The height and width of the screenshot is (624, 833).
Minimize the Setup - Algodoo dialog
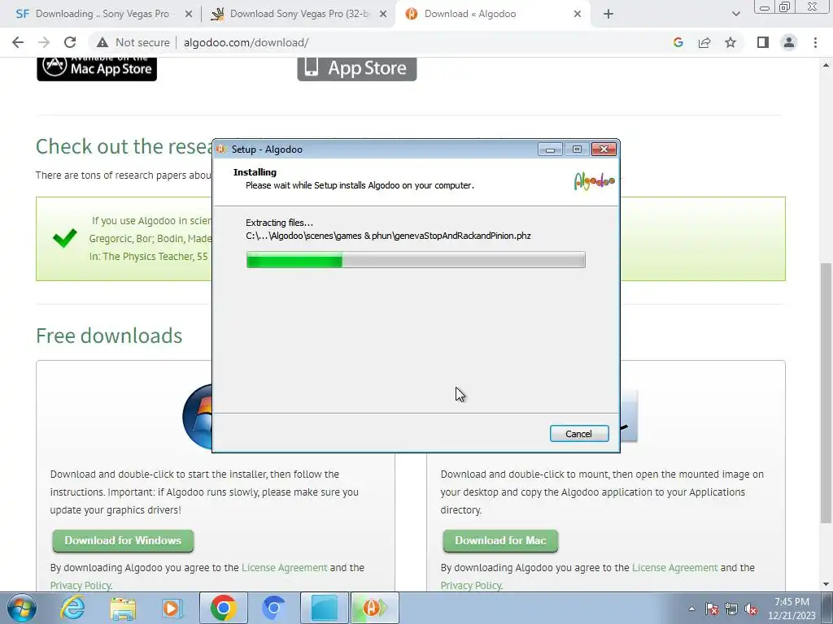pos(551,149)
